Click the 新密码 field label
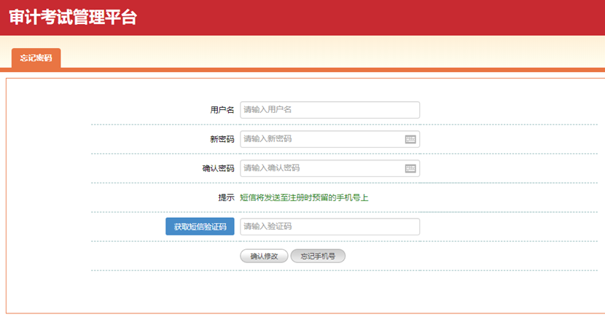Image resolution: width=605 pixels, height=317 pixels. 222,139
